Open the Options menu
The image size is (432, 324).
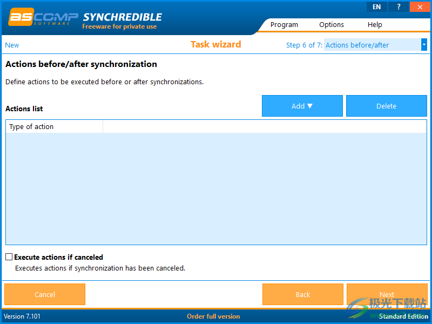pyautogui.click(x=331, y=24)
